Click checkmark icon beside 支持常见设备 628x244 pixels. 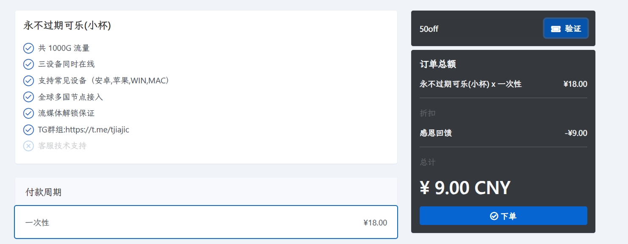point(28,81)
